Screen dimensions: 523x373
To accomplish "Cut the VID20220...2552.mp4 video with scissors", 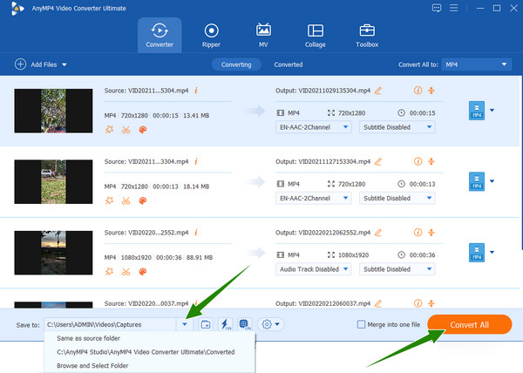I will click(x=126, y=272).
